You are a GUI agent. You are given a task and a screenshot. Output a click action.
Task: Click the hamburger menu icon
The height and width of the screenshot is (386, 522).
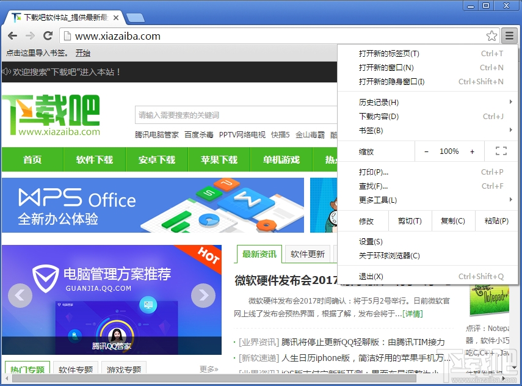coord(510,36)
